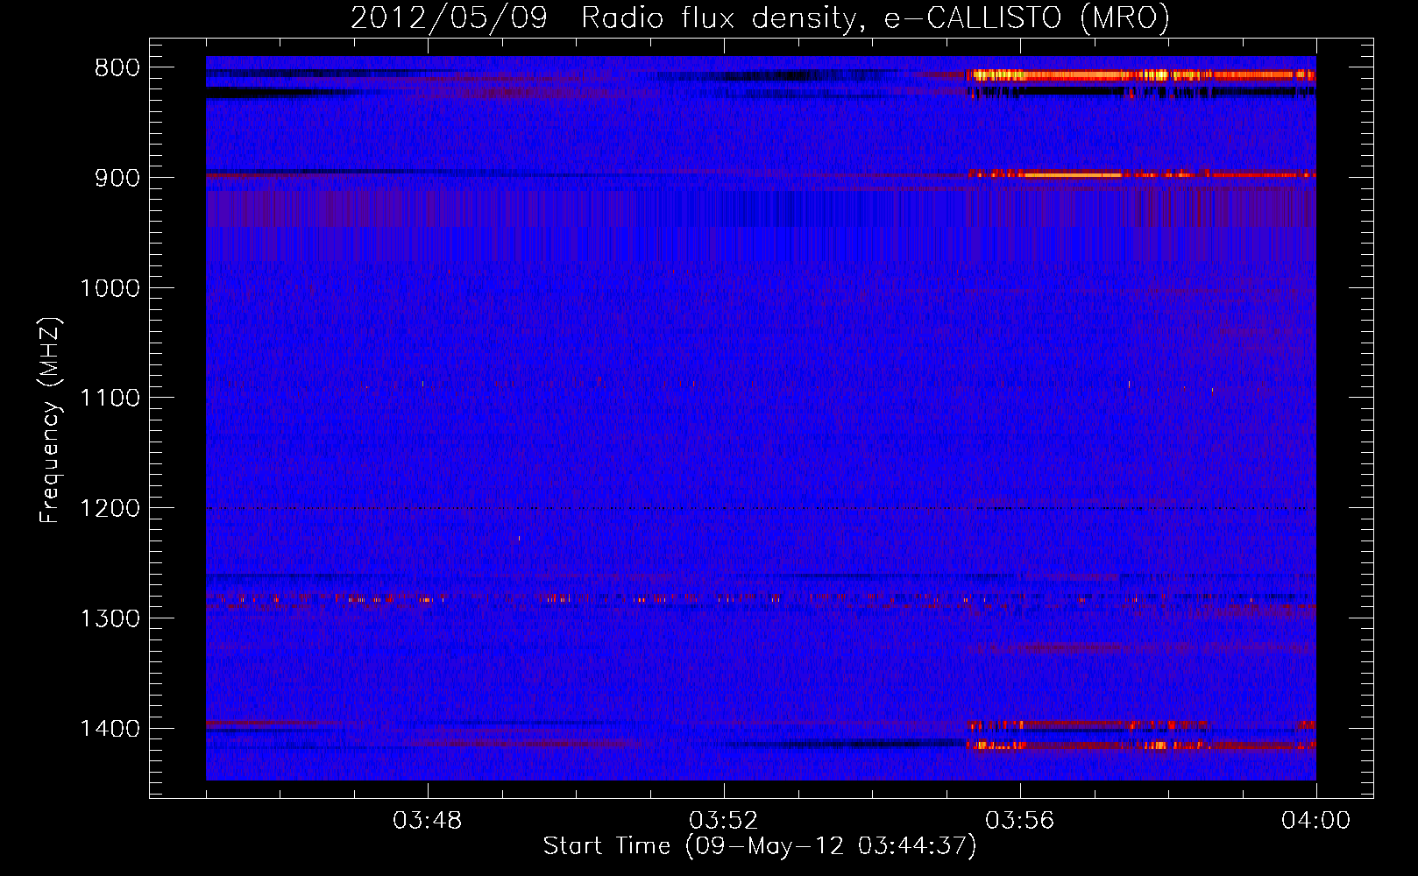The height and width of the screenshot is (876, 1418).
Task: Select the 1400 frequency axis label
Action: 110,729
